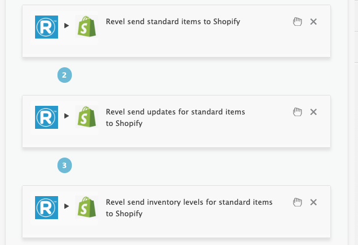Click the Shopify bag icon in updates card
This screenshot has width=358, height=245.
coord(87,117)
